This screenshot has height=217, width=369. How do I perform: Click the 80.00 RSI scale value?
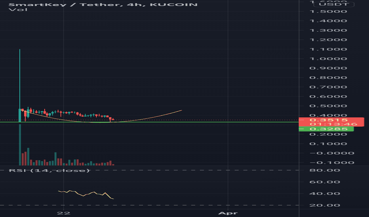[325, 170]
